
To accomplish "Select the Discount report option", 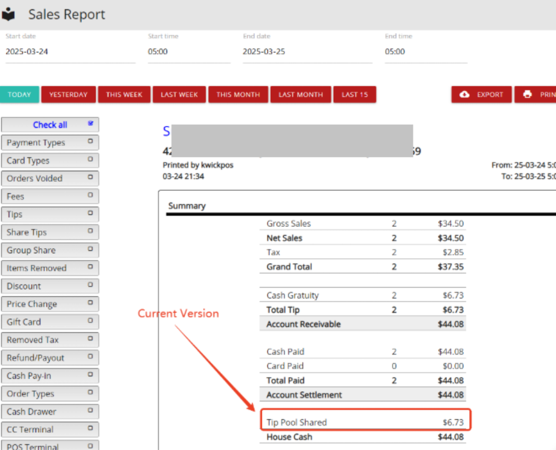I will tap(50, 286).
